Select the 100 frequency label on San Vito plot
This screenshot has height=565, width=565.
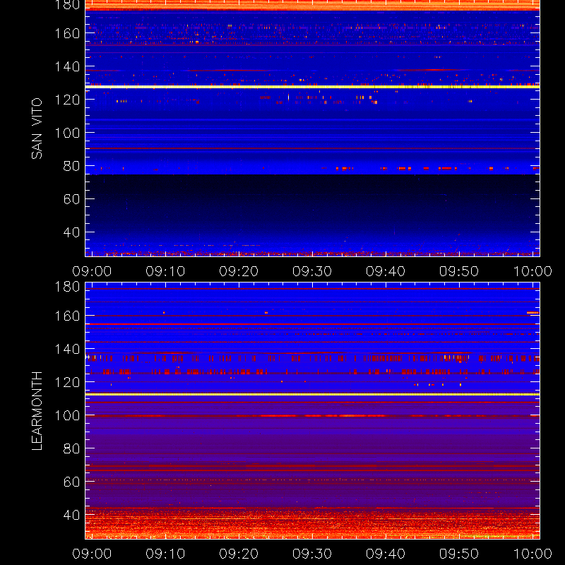[67, 133]
